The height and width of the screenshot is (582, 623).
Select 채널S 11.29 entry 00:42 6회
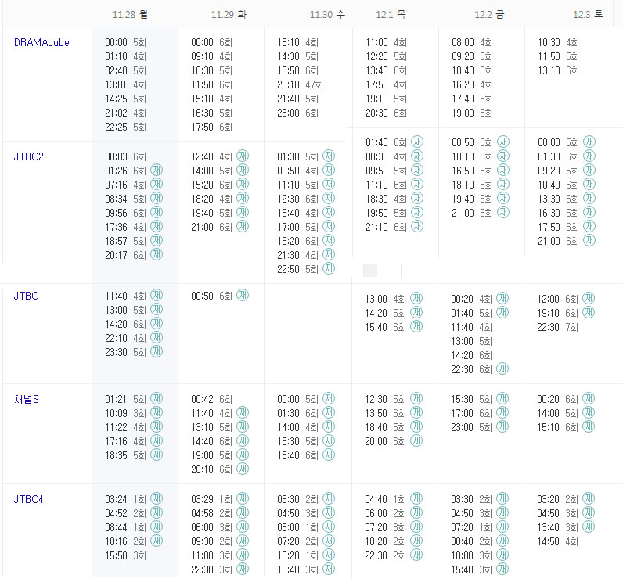(212, 400)
